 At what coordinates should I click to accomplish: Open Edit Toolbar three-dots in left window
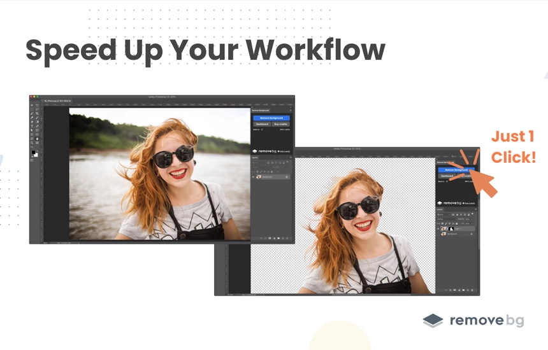pyautogui.click(x=32, y=147)
